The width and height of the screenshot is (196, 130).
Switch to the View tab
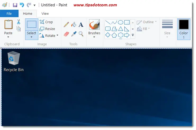[45, 13]
